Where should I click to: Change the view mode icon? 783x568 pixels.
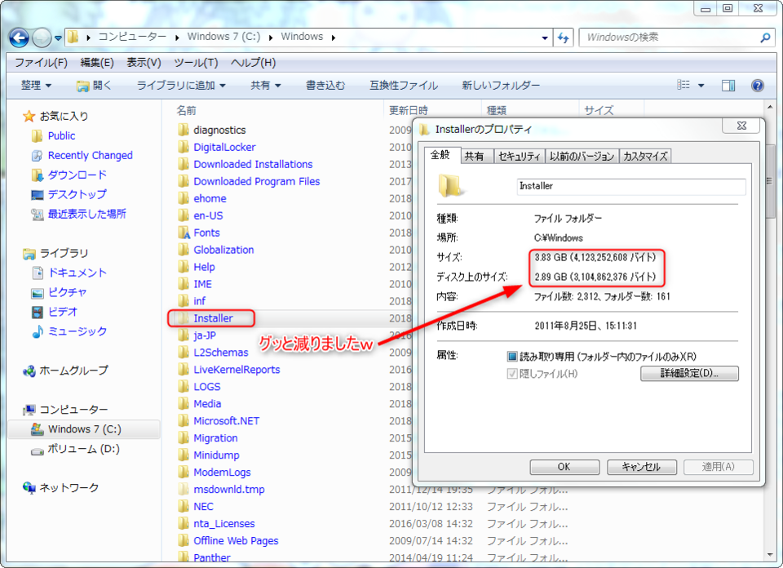pyautogui.click(x=683, y=85)
